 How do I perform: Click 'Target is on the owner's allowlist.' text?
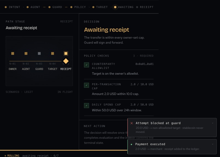[115, 74]
